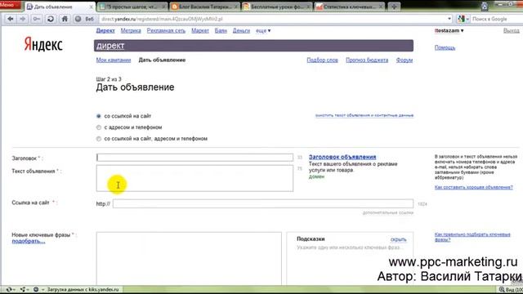Open the 'Баян' link

point(221,31)
